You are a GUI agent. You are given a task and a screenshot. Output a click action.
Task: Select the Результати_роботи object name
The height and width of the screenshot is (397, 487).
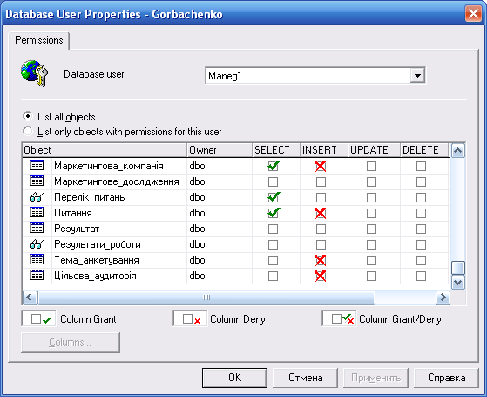point(98,244)
